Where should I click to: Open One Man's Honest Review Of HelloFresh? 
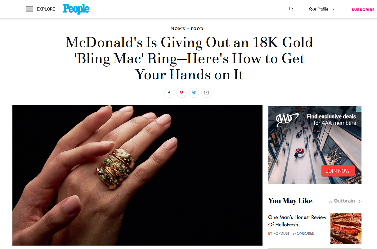pos(297,221)
